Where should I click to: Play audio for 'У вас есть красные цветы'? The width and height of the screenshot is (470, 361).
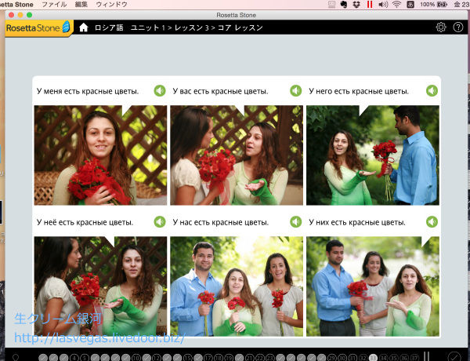[x=296, y=91]
